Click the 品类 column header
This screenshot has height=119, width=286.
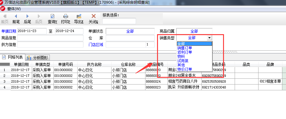[246, 64]
